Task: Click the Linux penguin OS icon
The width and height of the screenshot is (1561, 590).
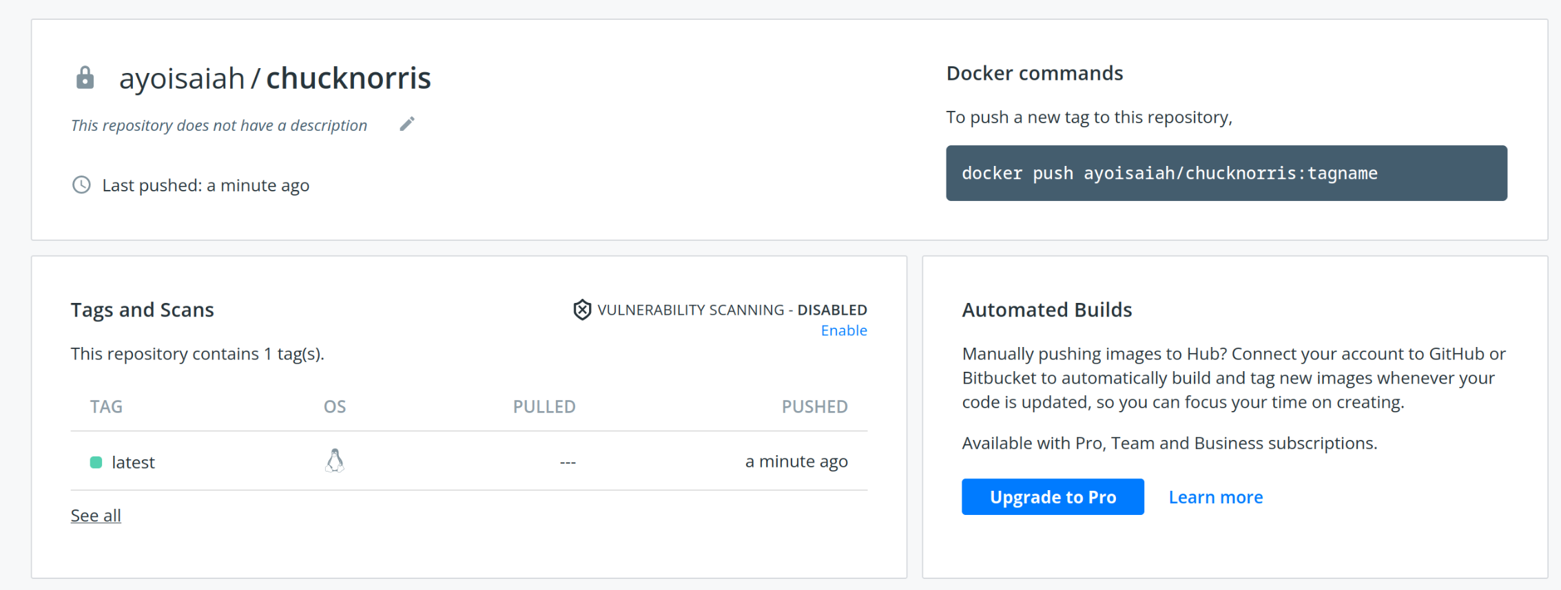Action: point(335,459)
